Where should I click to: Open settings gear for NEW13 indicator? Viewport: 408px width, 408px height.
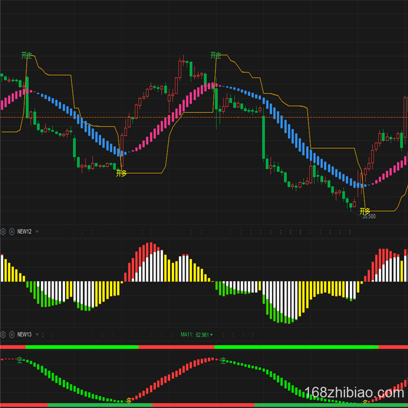pyautogui.click(x=4, y=334)
